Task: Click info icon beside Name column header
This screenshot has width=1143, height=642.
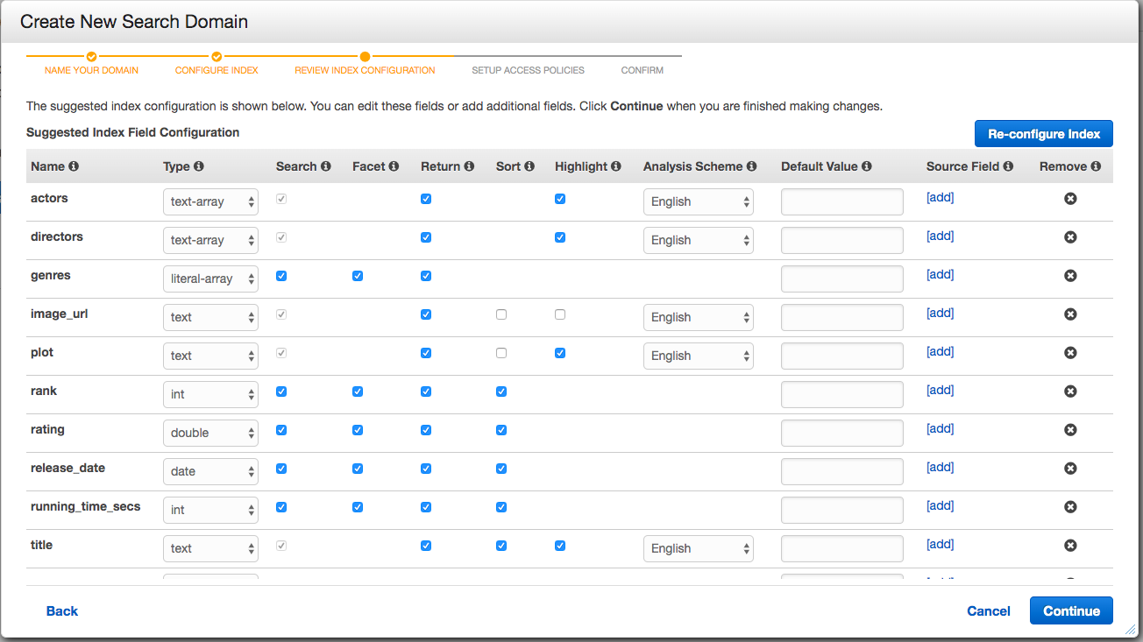Action: (x=74, y=166)
